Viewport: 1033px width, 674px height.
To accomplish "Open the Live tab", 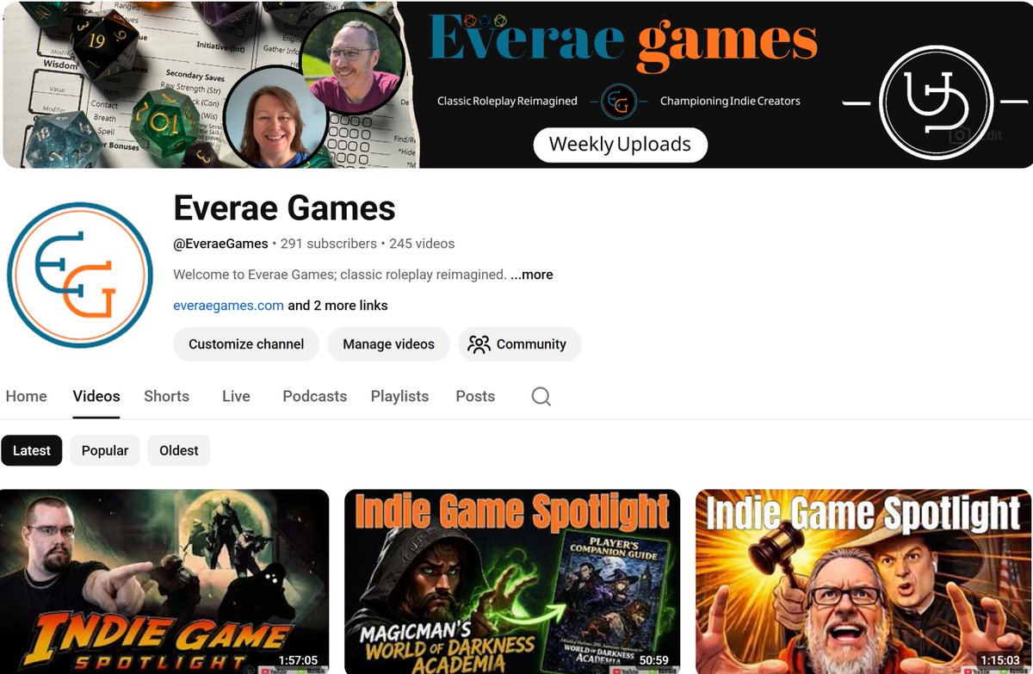I will pos(236,396).
